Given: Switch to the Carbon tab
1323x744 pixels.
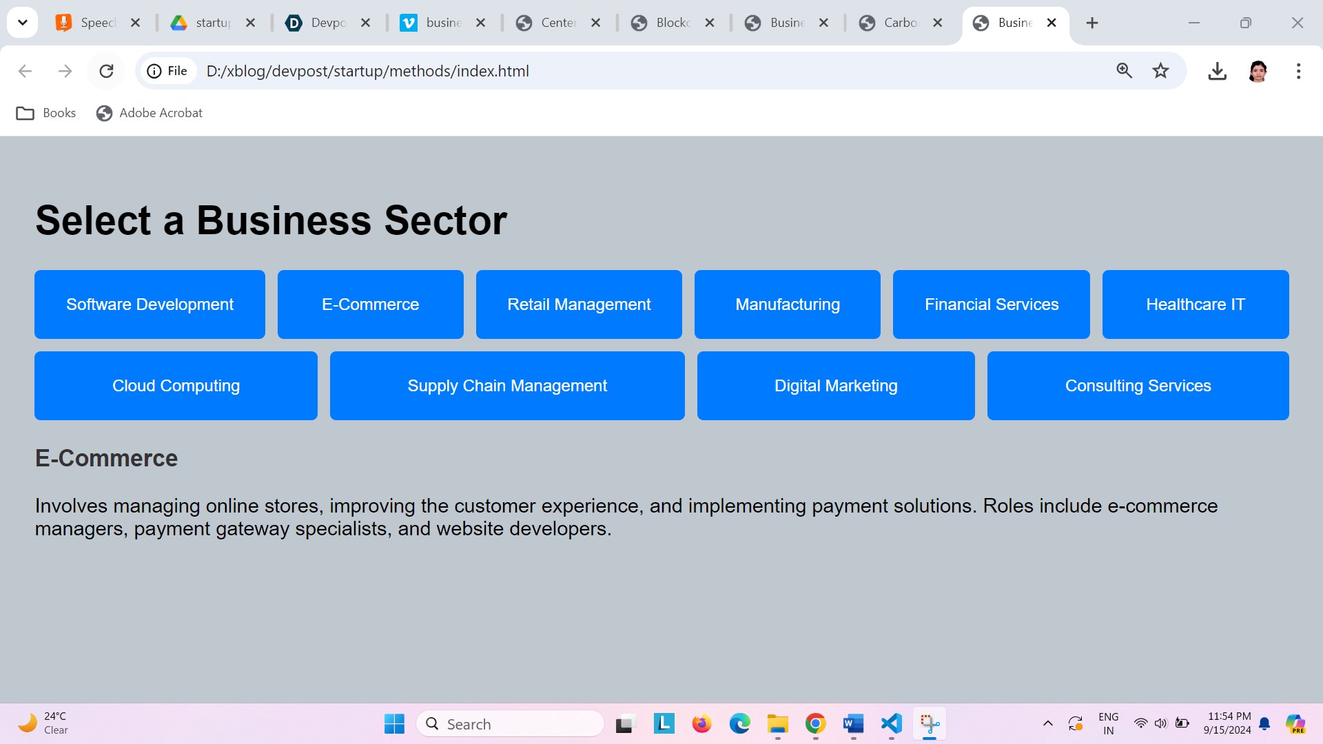Looking at the screenshot, I should [x=899, y=23].
